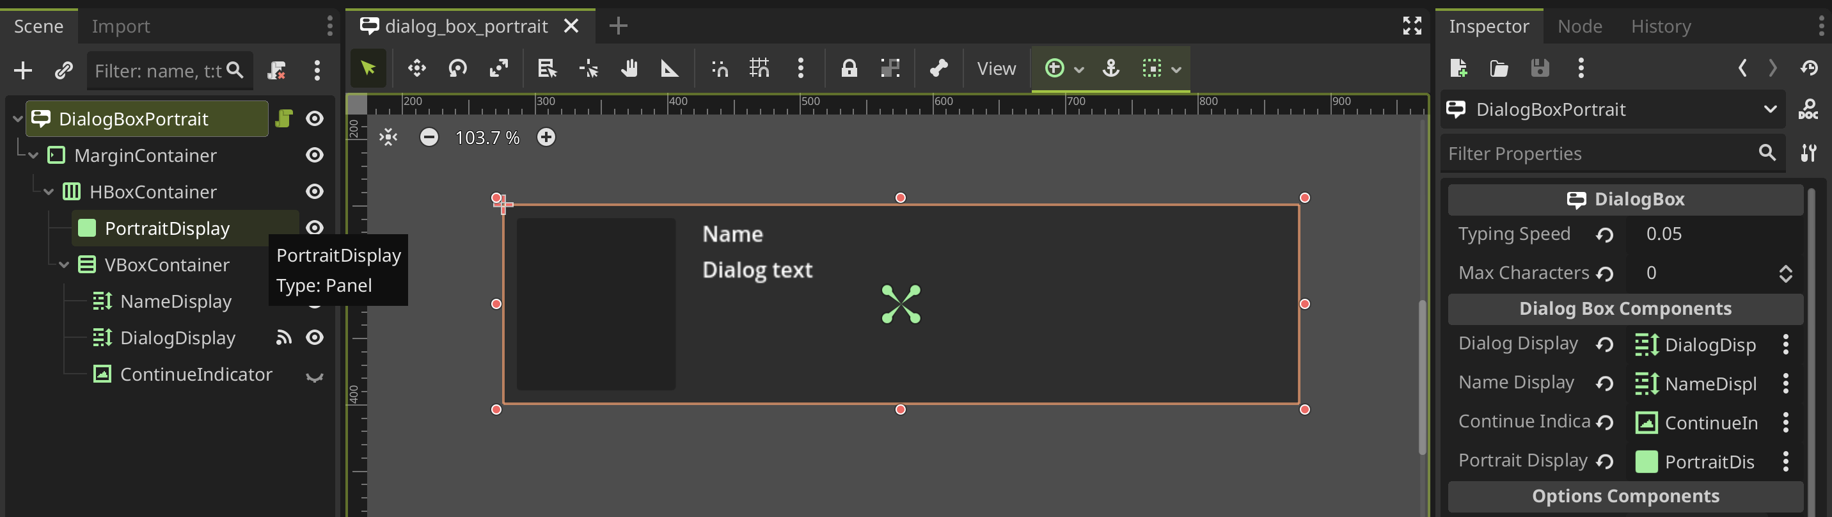
Task: Open the DialogBoxPortrait node dropdown in Inspector
Action: [1769, 109]
